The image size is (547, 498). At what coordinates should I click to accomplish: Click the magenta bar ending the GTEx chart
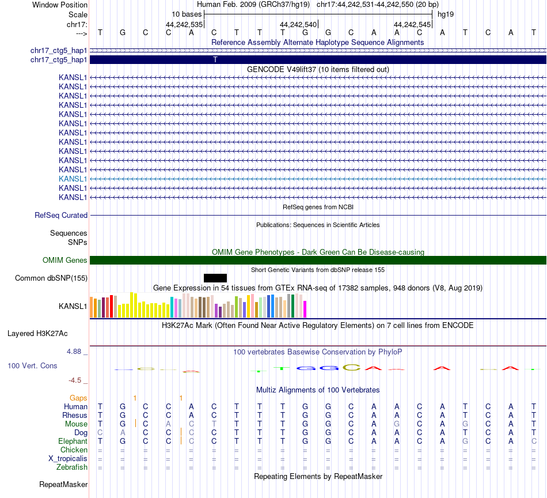[305, 309]
